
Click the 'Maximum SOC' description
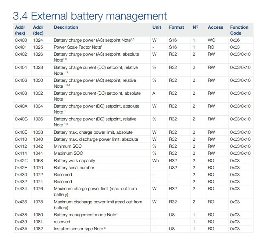pyautogui.click(x=68, y=153)
